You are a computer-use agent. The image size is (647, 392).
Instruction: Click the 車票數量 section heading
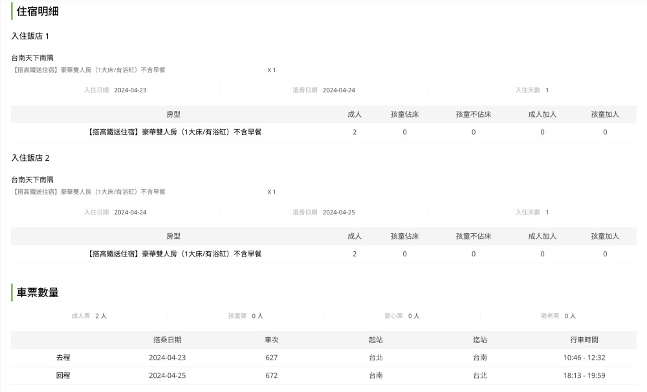click(38, 293)
